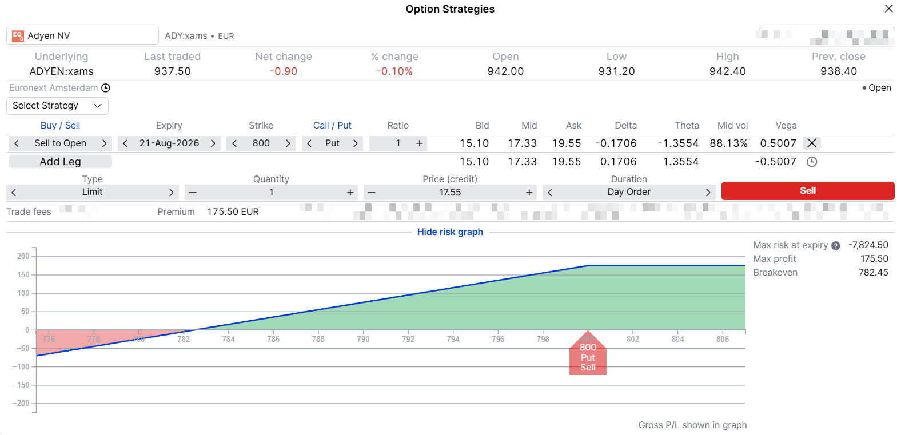
Task: Click previous arrow for Sell to Open
Action: (17, 143)
